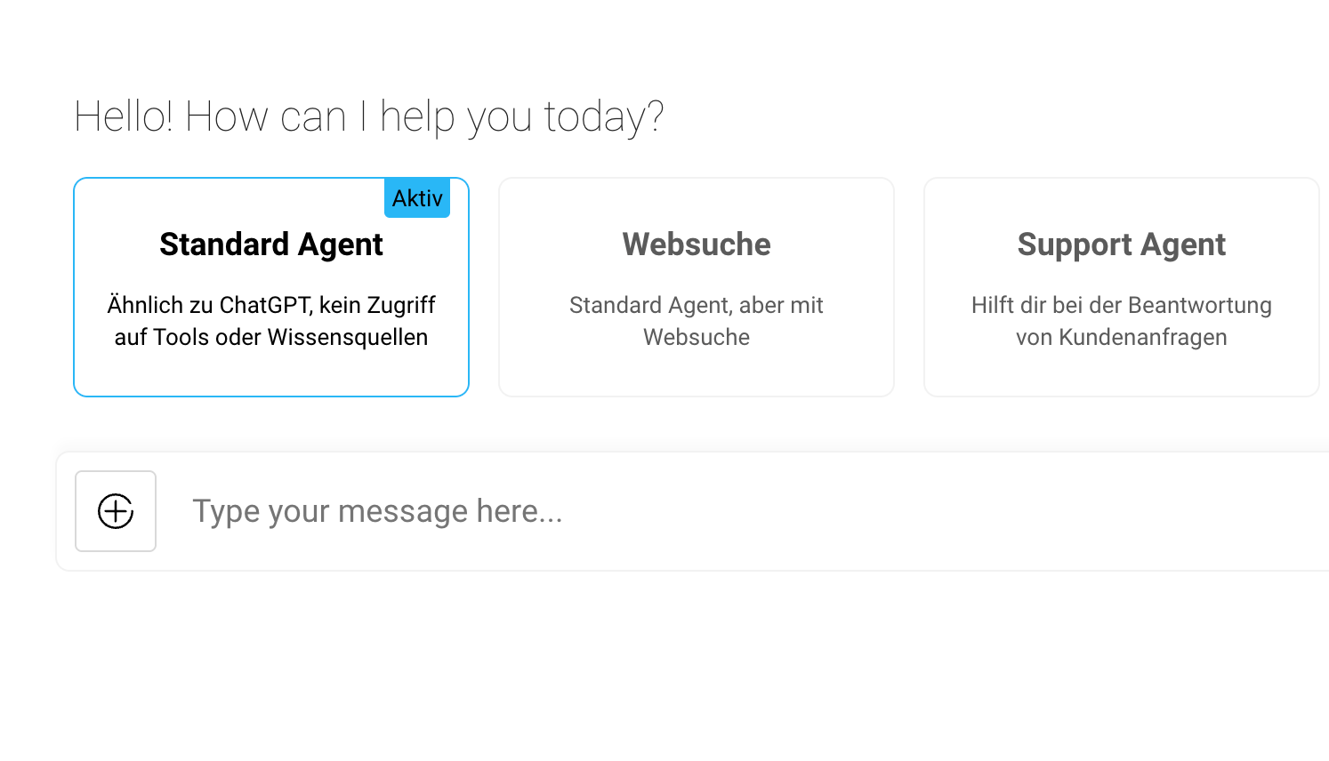The image size is (1329, 761).
Task: Click the "Websuche" card title
Action: (x=697, y=244)
